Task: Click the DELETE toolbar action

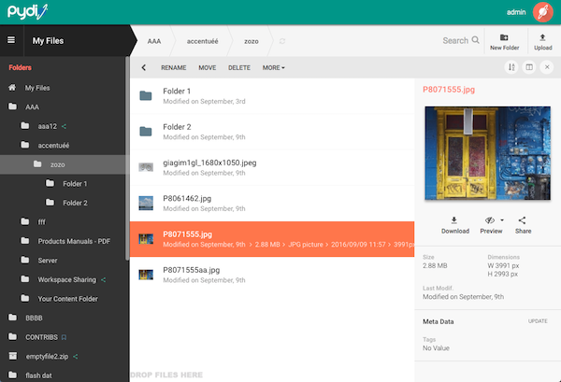Action: pyautogui.click(x=239, y=67)
